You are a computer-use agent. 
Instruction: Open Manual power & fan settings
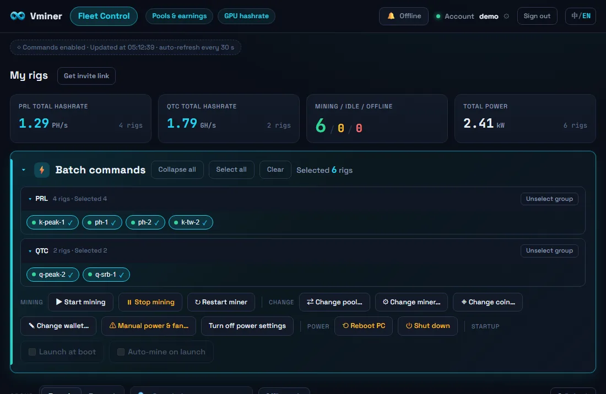pos(149,326)
